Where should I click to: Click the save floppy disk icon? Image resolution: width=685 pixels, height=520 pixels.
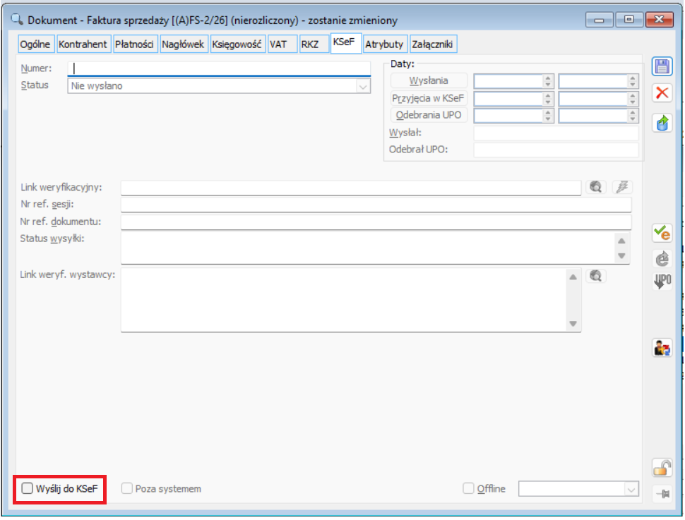(662, 67)
